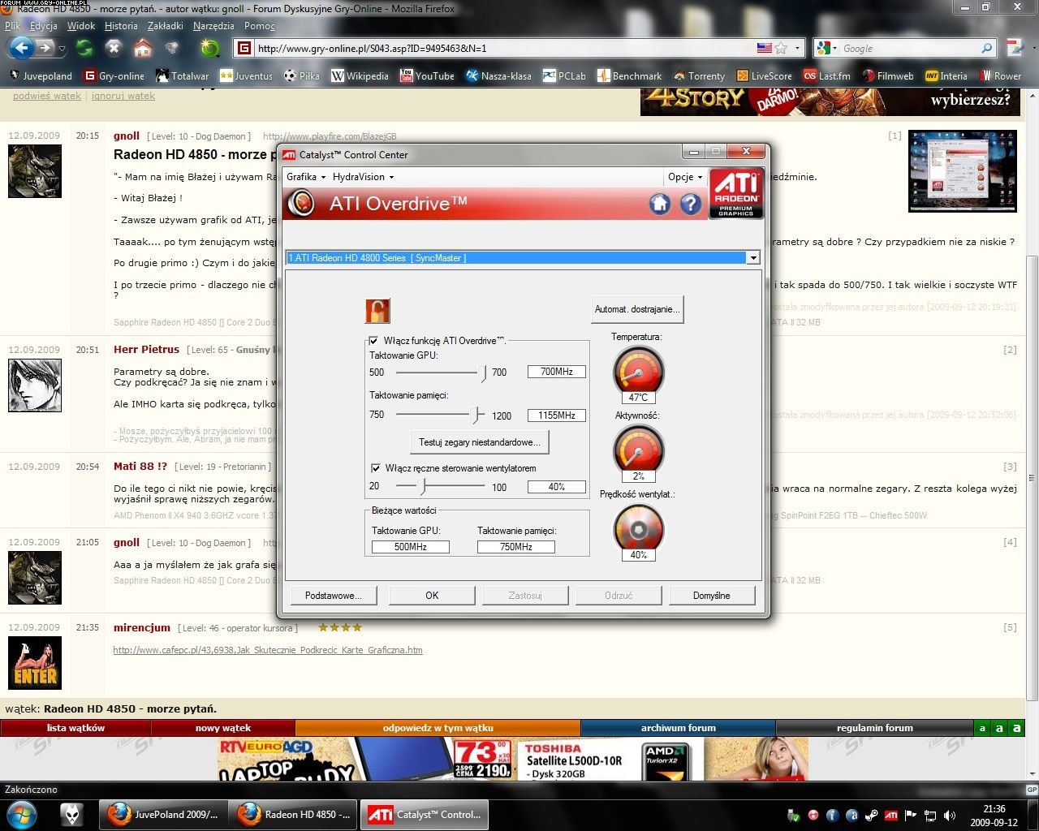Click Firefox reload page icon
The height and width of the screenshot is (831, 1039).
coord(84,49)
